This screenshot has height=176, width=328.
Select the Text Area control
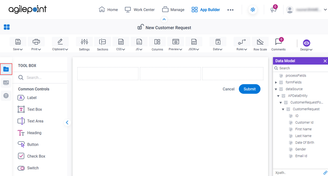[x=30, y=121]
